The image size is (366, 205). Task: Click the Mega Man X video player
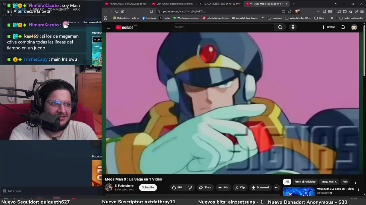232,103
